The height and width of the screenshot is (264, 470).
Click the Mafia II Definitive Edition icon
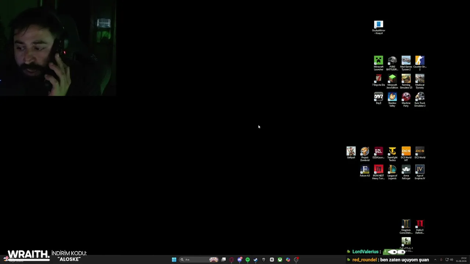point(420,227)
